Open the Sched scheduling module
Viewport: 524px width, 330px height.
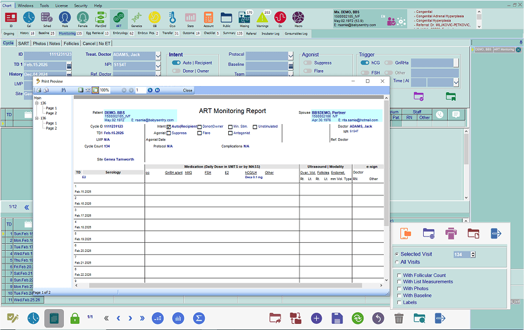pyautogui.click(x=47, y=20)
